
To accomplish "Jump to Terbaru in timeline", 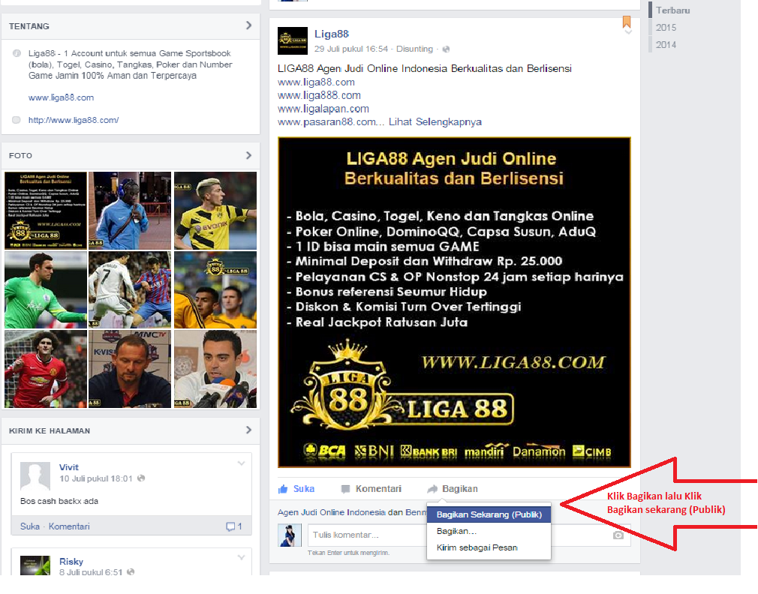I will coord(672,10).
